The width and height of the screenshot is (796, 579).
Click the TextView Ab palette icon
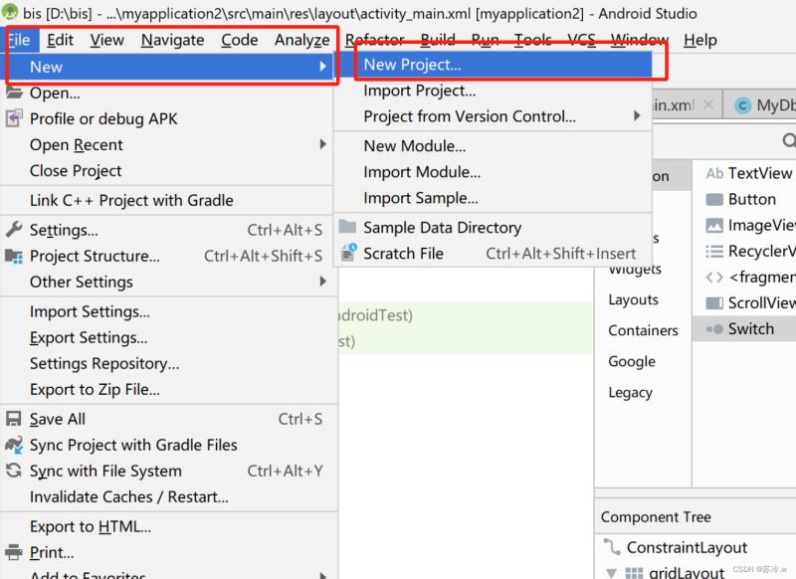pyautogui.click(x=714, y=173)
